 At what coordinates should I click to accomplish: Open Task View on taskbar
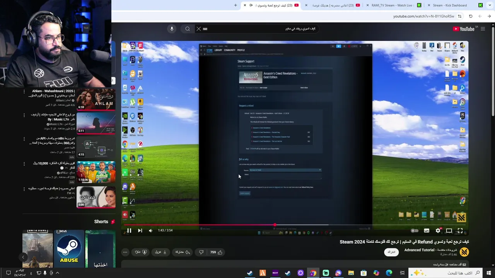click(x=402, y=273)
